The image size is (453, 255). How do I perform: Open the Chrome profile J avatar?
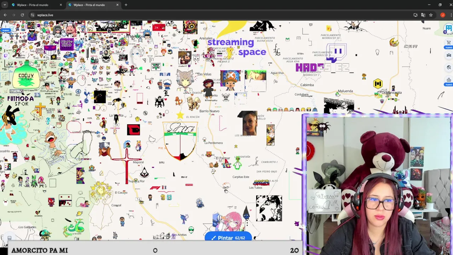tap(442, 15)
